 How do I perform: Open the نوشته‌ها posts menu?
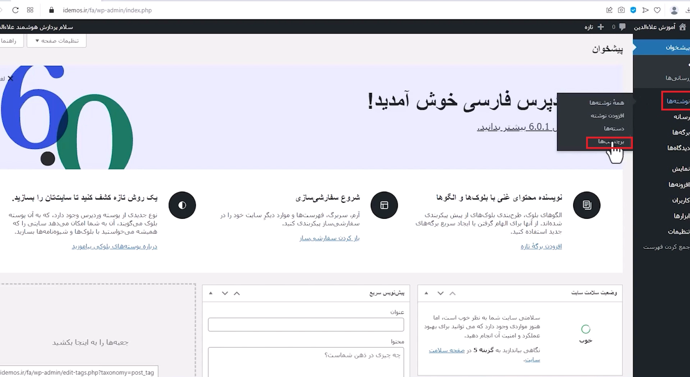[677, 101]
